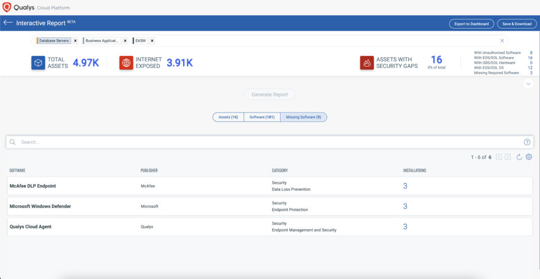Go back using the left arrow
The width and height of the screenshot is (540, 279).
tap(8, 23)
